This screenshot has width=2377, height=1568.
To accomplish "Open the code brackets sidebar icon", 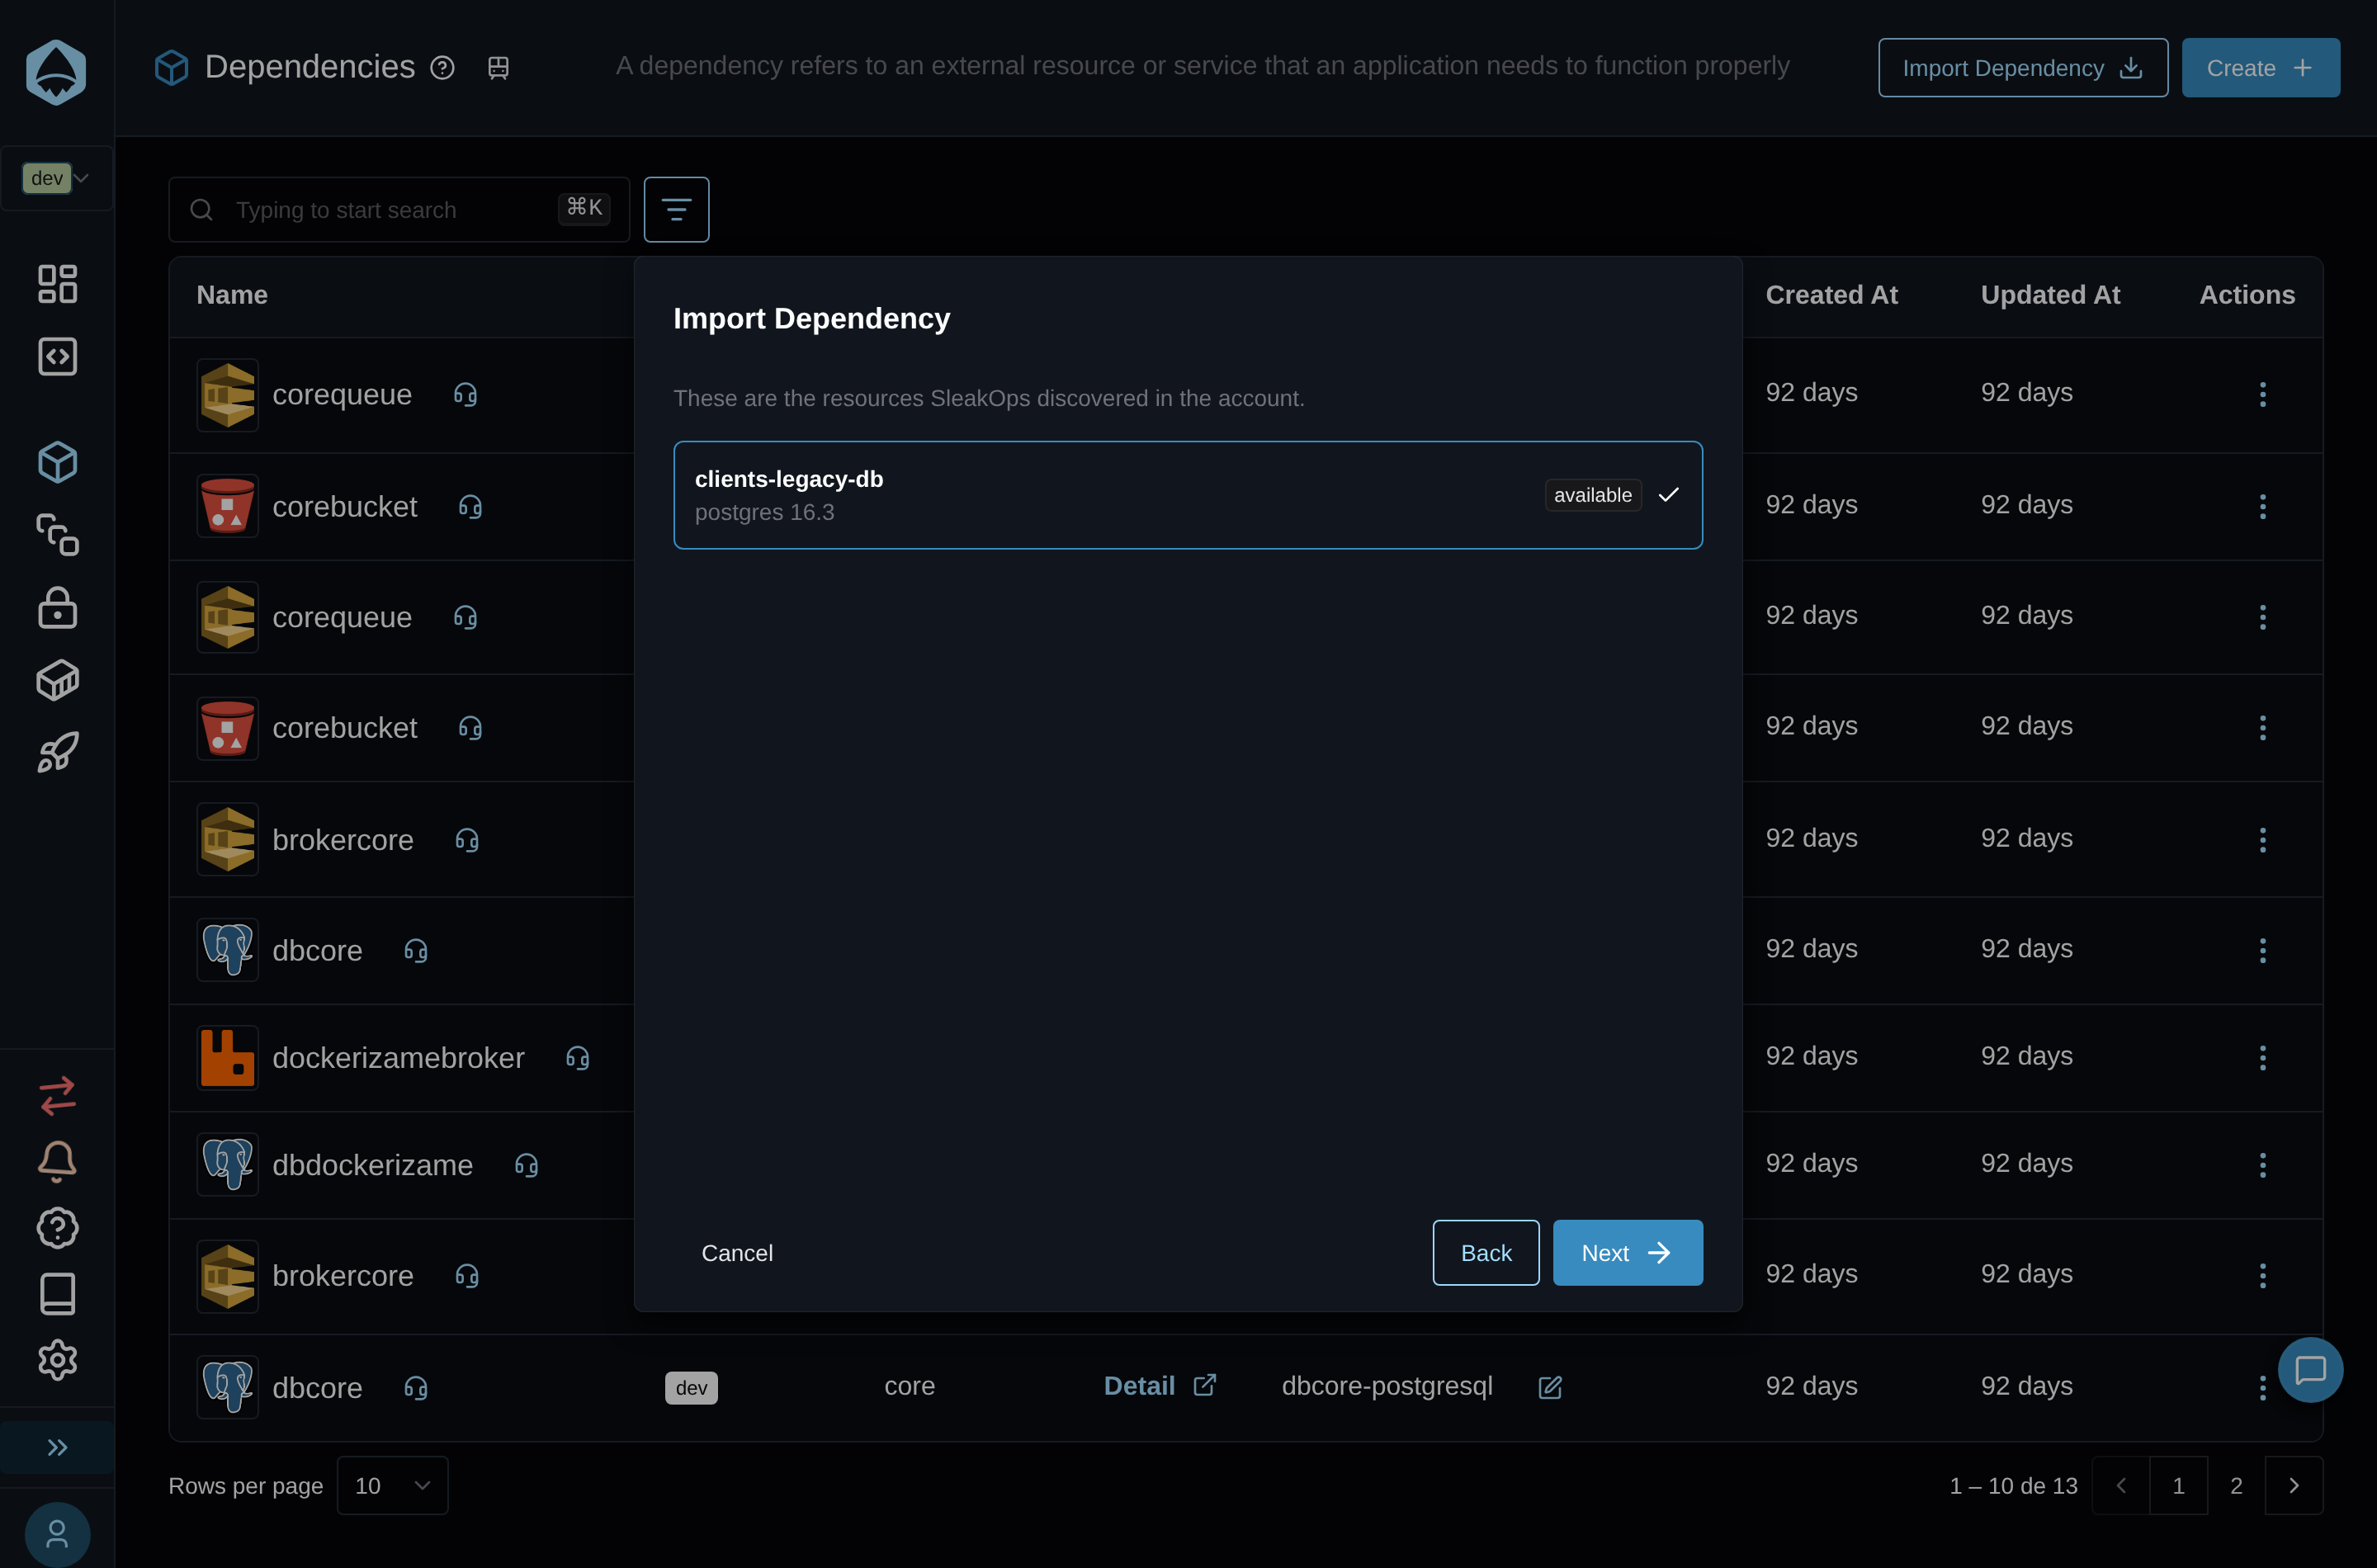I will 57,357.
